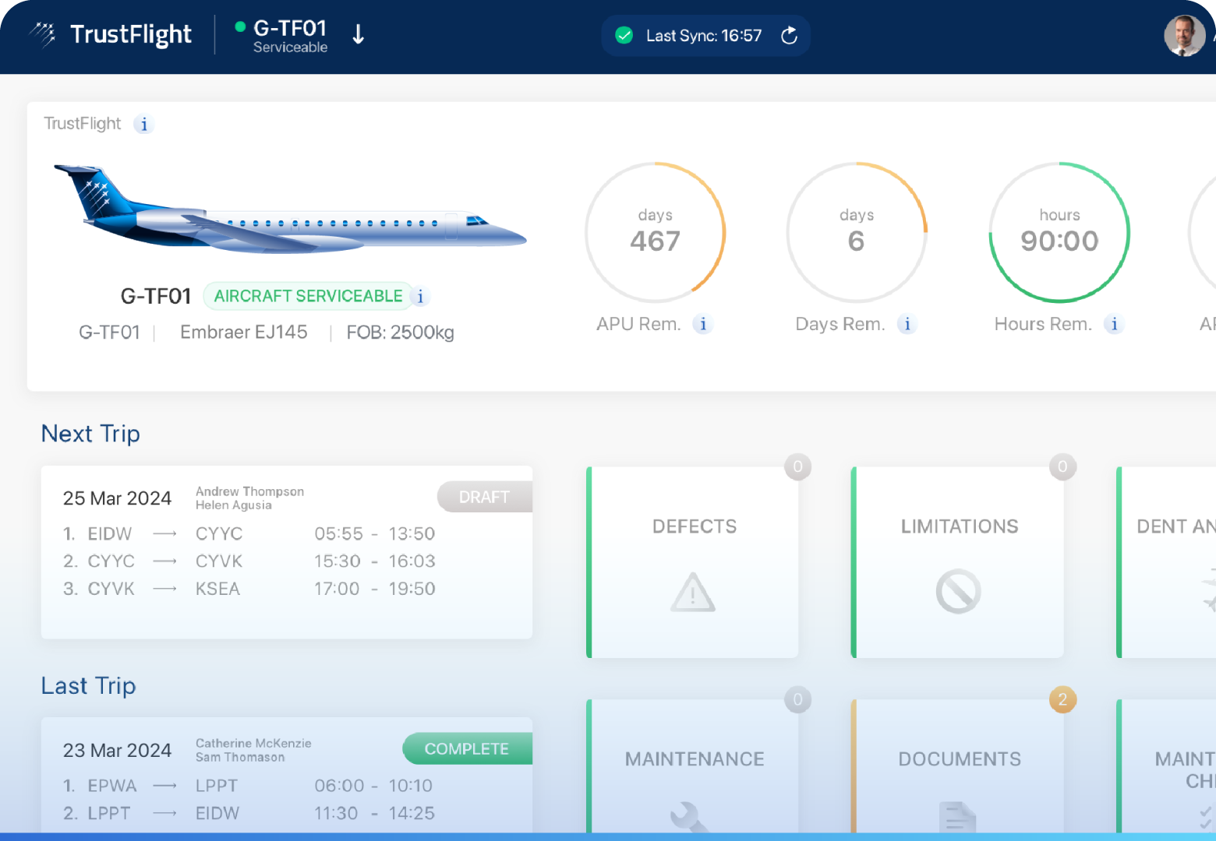Click the 467 days APU gauge
The width and height of the screenshot is (1216, 841).
tap(655, 232)
